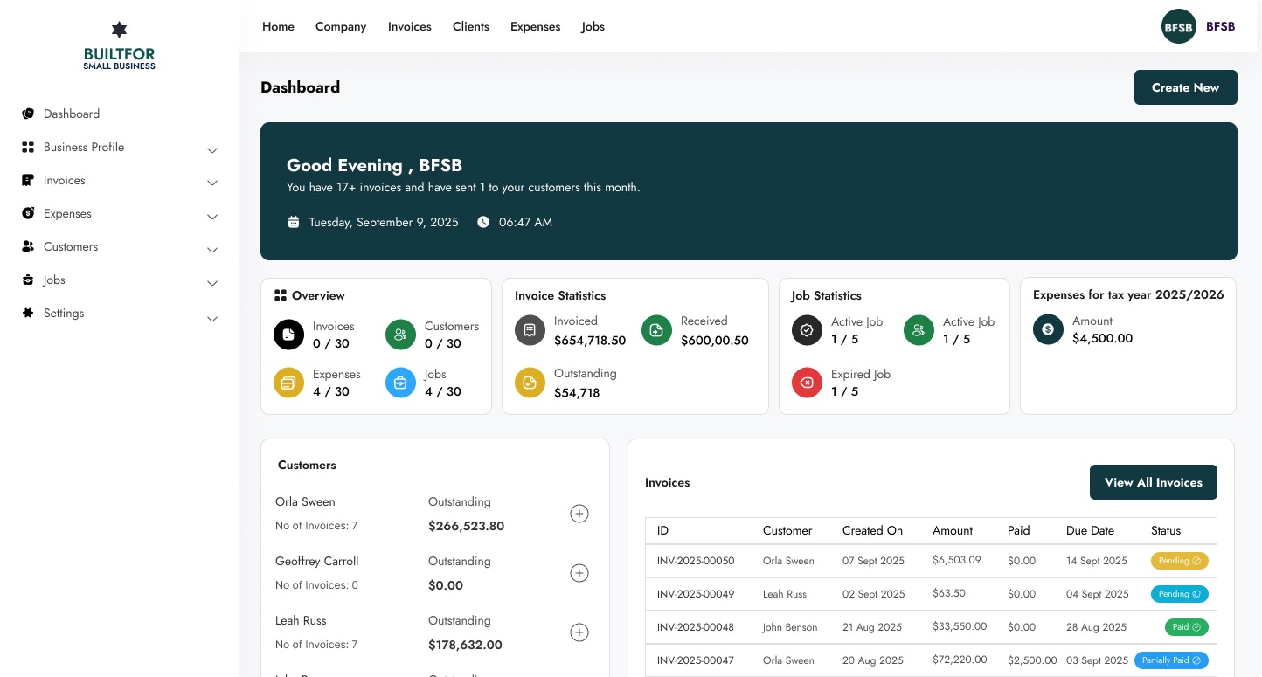Click the Settings sidebar gear icon
The image size is (1262, 677).
(x=28, y=313)
